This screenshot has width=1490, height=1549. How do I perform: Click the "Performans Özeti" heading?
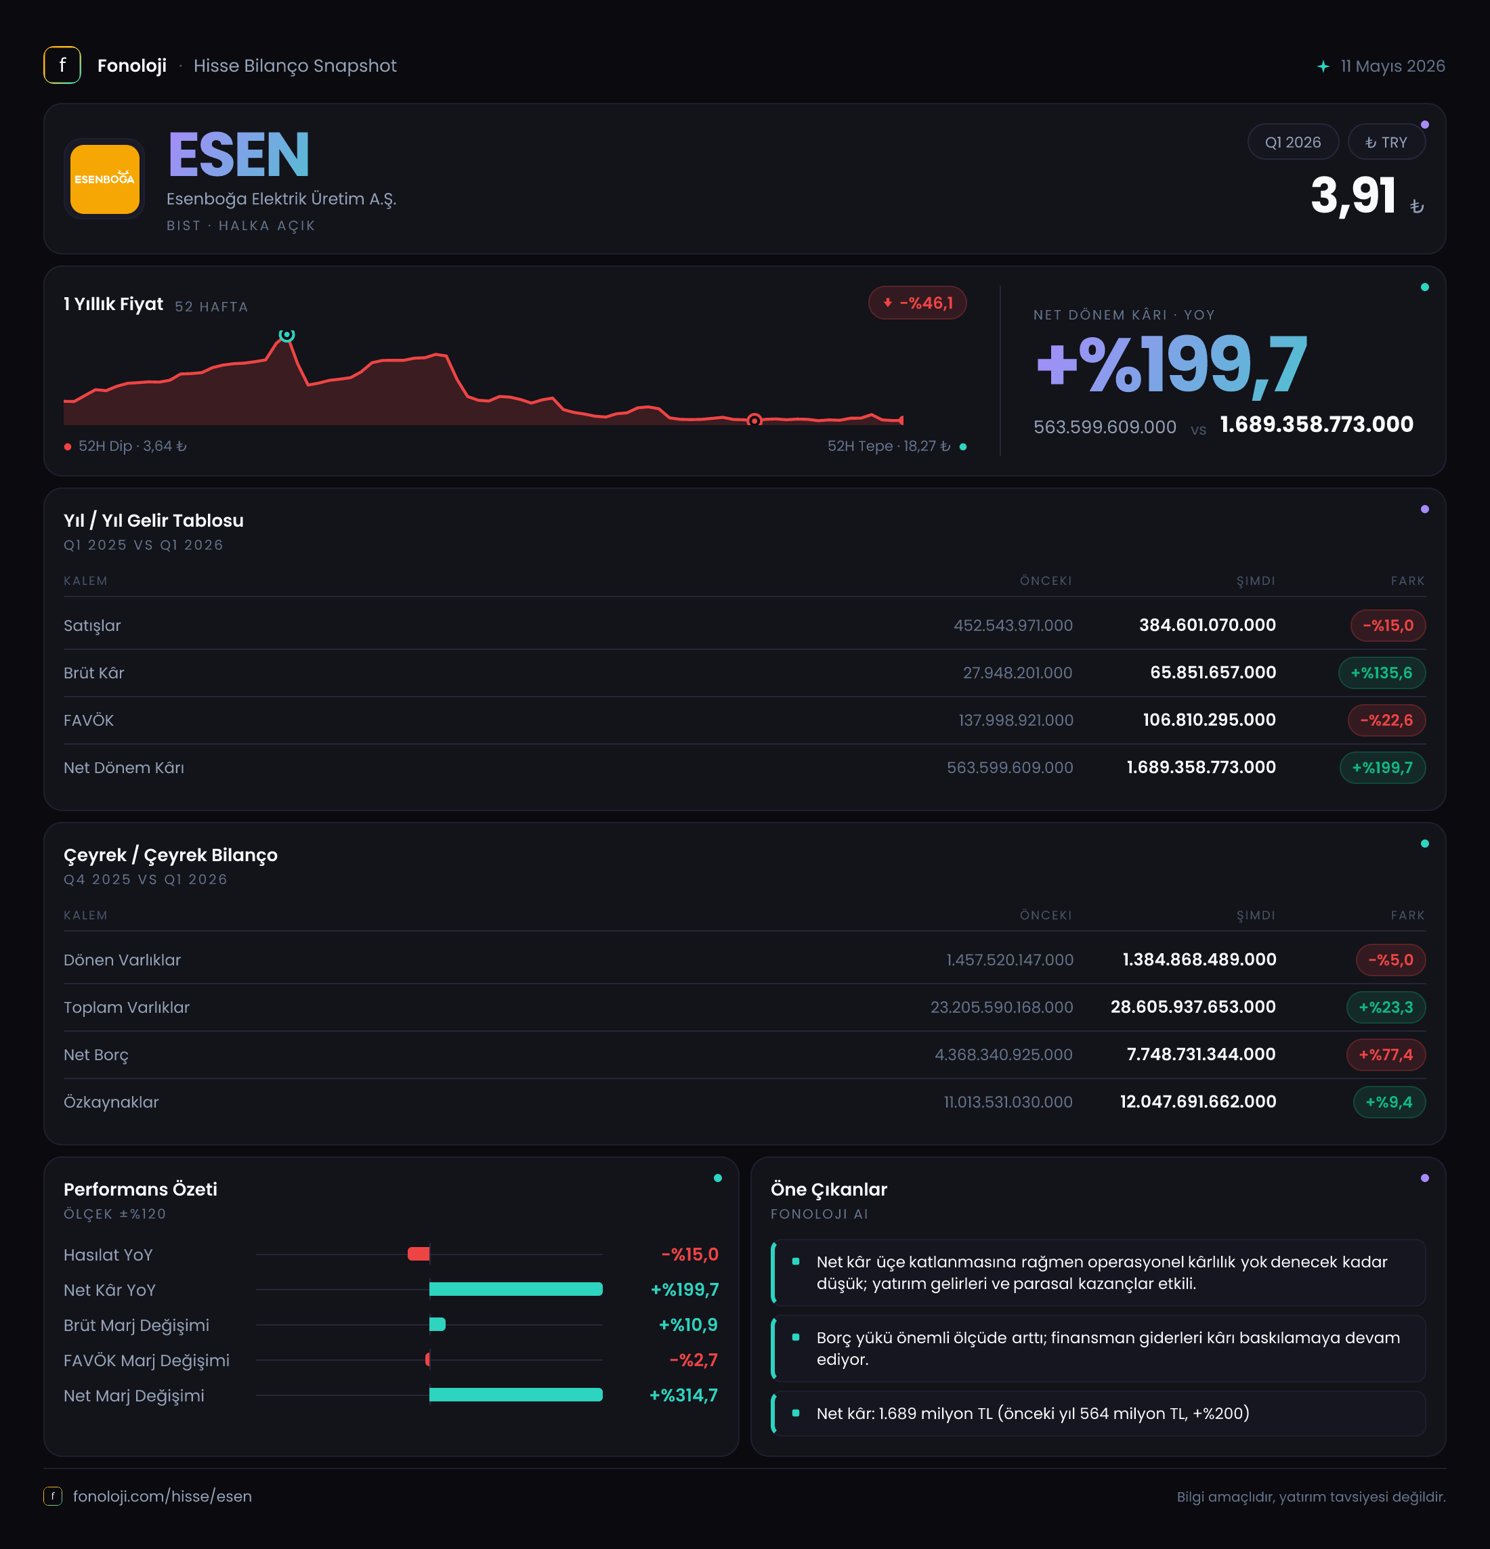(140, 1190)
